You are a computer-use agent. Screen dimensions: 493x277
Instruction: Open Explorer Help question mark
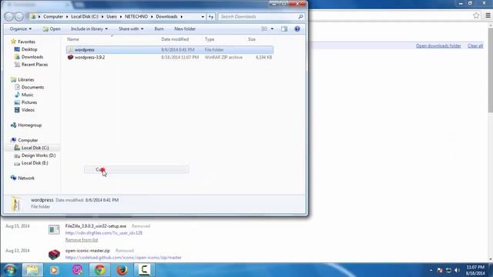click(297, 29)
